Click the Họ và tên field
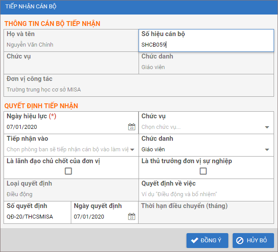The height and width of the screenshot is (252, 278). click(70, 44)
